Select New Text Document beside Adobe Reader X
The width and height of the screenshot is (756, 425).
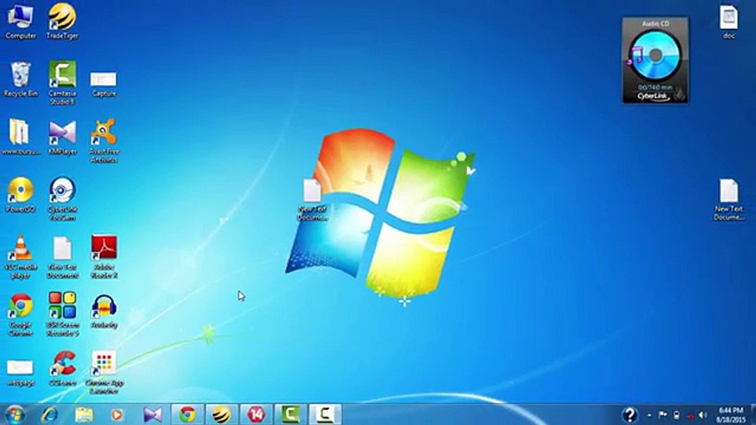pyautogui.click(x=62, y=257)
